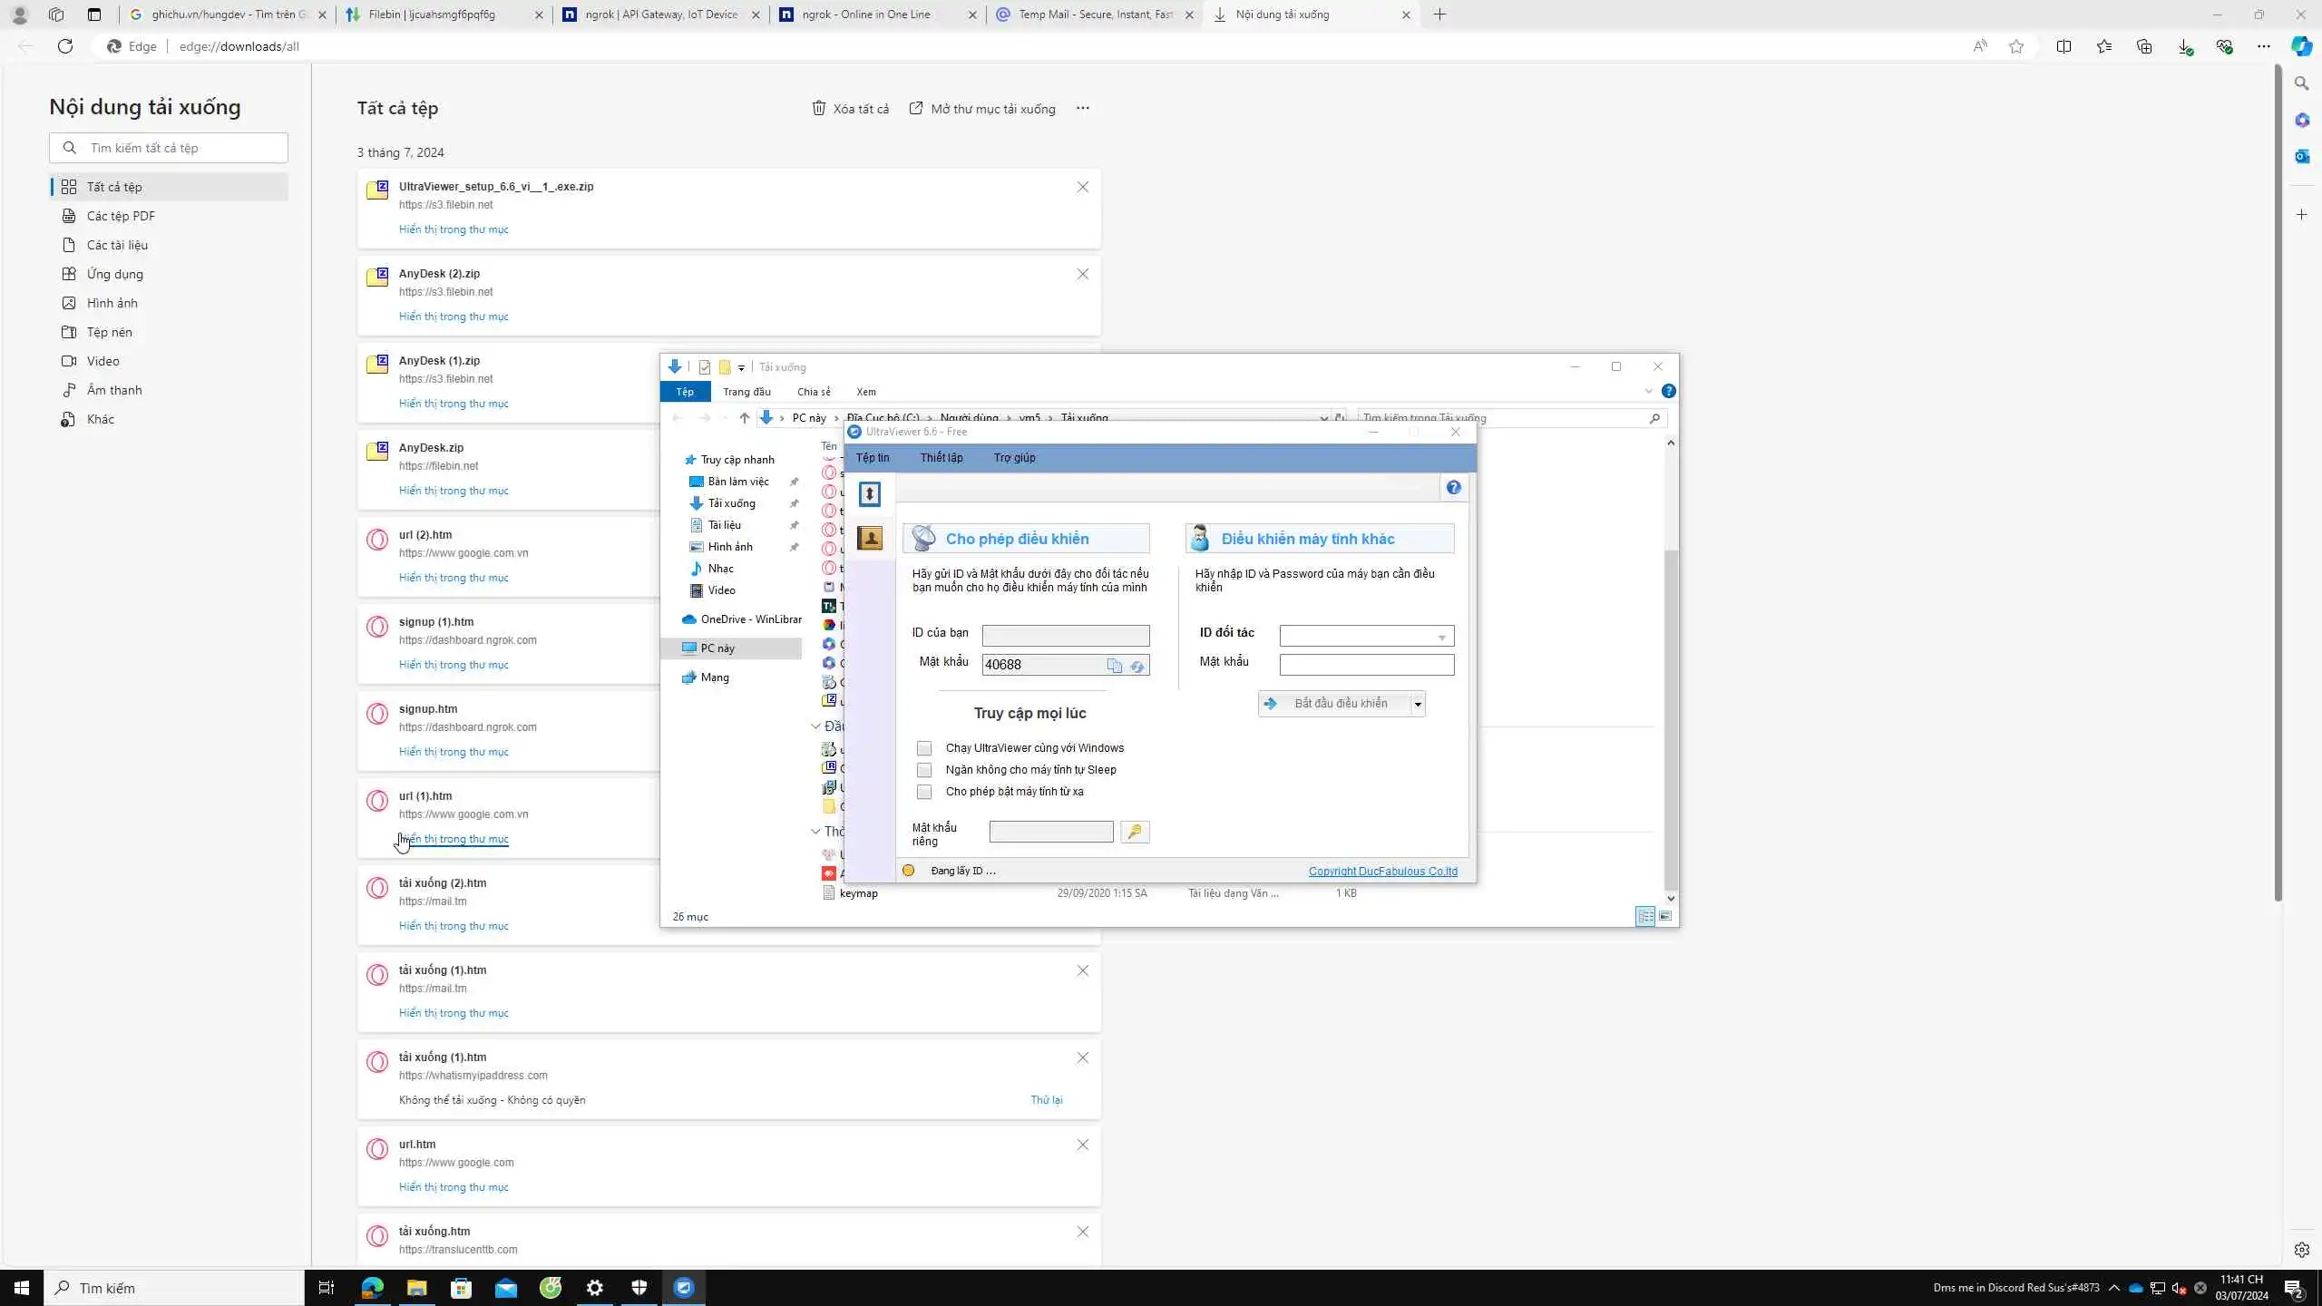Click the copy password icon in UltraViewer
Screen dimensions: 2322x1306
point(1114,666)
